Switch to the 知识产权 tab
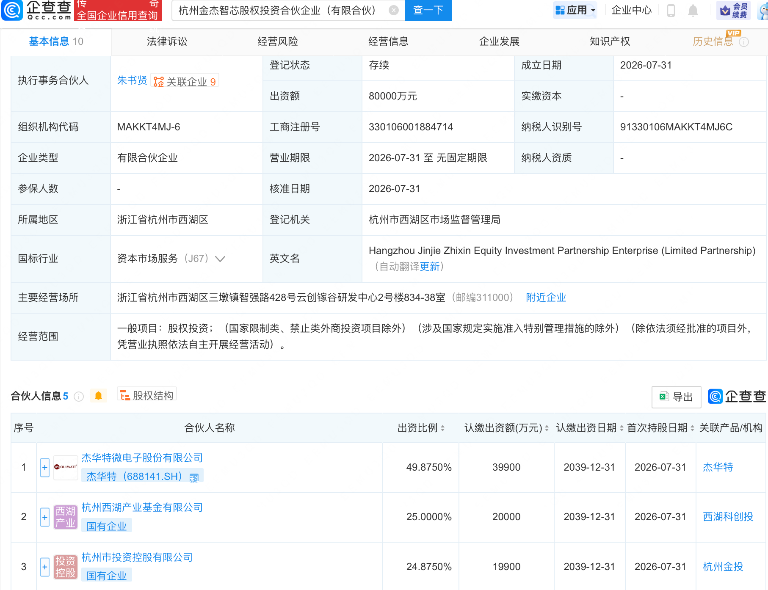Image resolution: width=768 pixels, height=590 pixels. coord(610,41)
